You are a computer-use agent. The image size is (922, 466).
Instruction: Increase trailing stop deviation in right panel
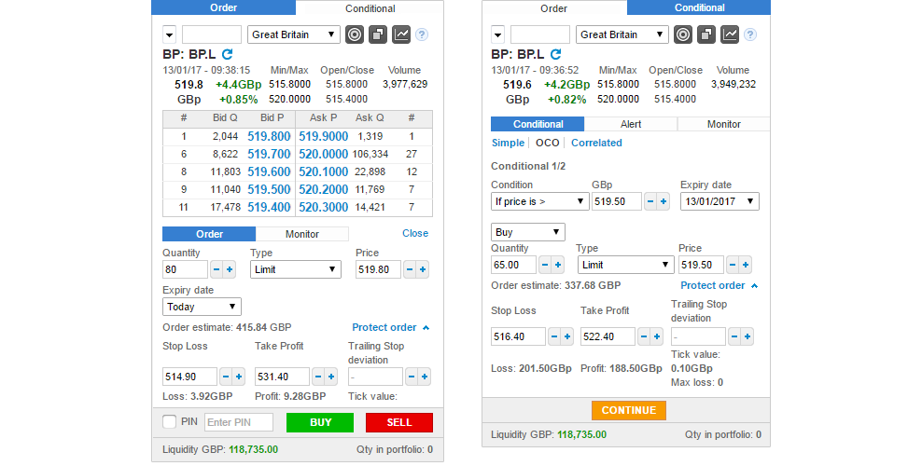pos(747,336)
